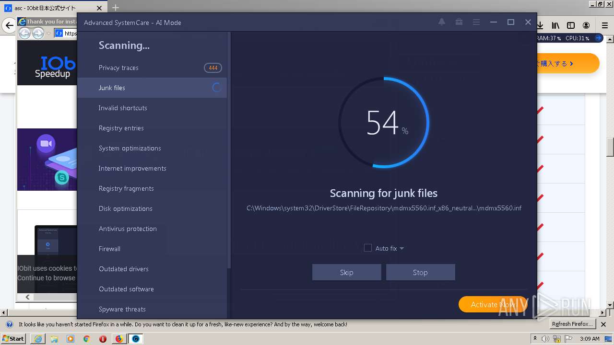Select Firewall item in scan list

[x=152, y=249]
